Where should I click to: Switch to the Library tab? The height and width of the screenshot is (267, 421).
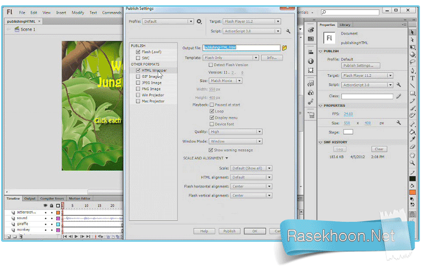[x=345, y=25]
